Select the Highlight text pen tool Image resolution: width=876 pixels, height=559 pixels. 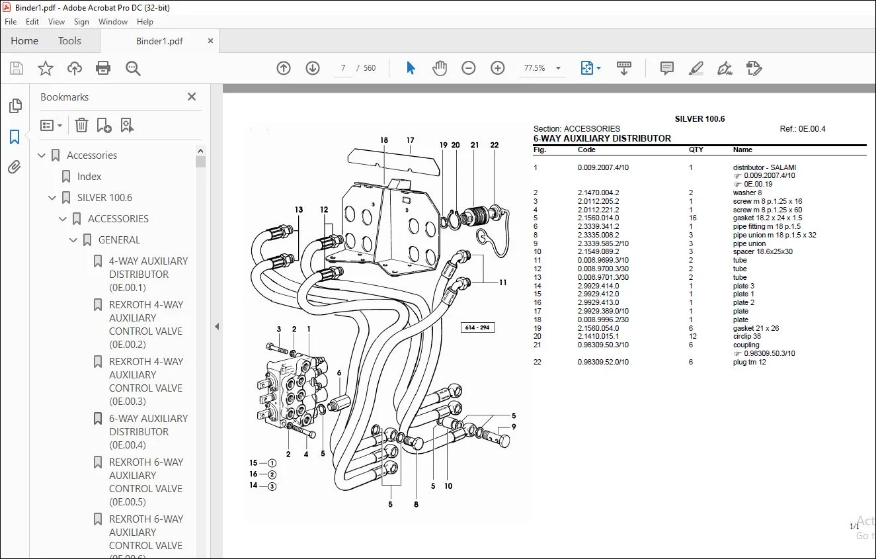tap(696, 68)
